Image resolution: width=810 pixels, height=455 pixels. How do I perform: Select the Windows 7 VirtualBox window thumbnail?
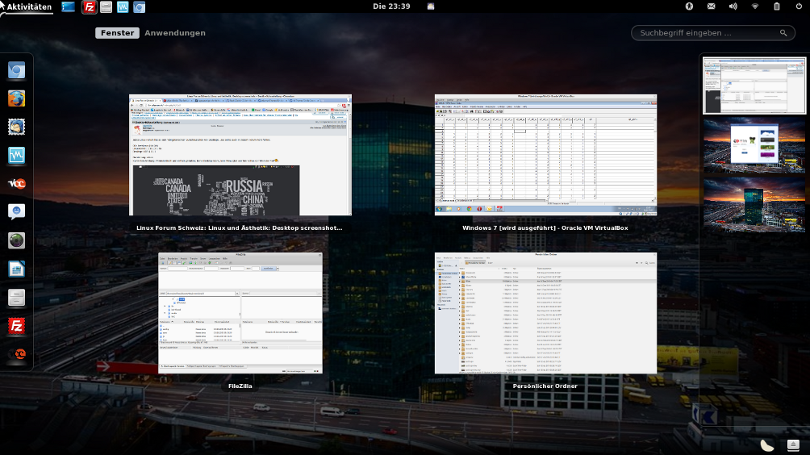545,155
